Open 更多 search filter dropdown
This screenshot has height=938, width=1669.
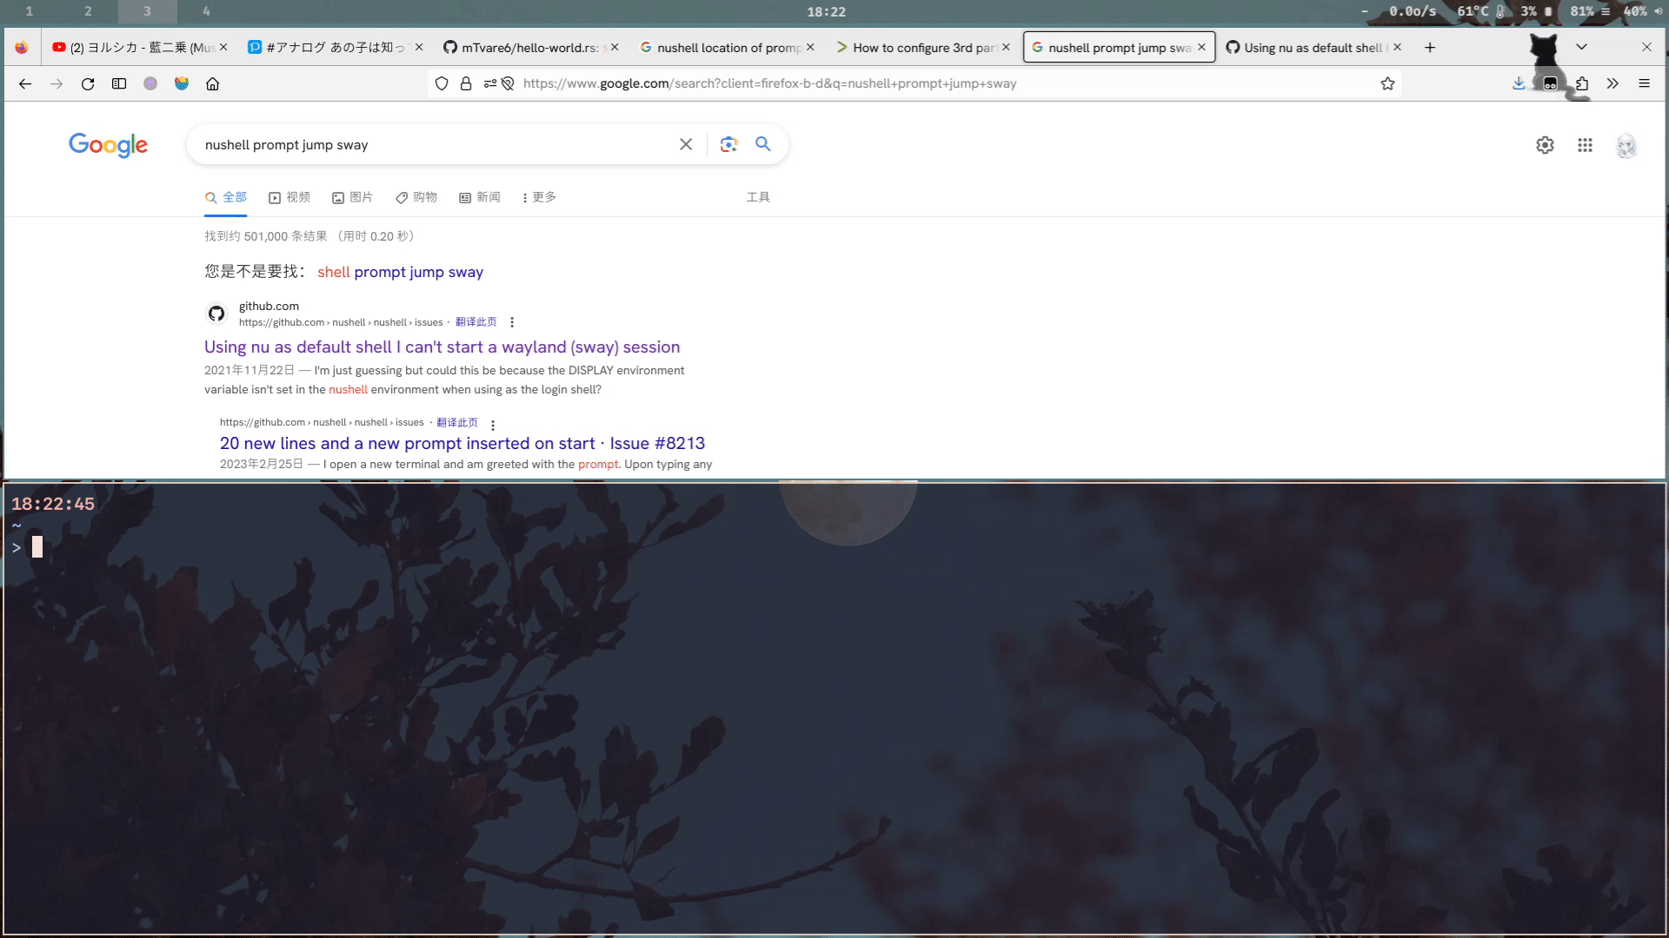point(539,197)
